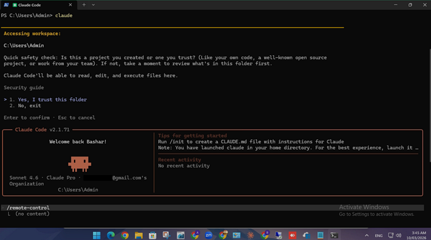
Task: Select the Claude Code terminal tab
Action: 38,5
